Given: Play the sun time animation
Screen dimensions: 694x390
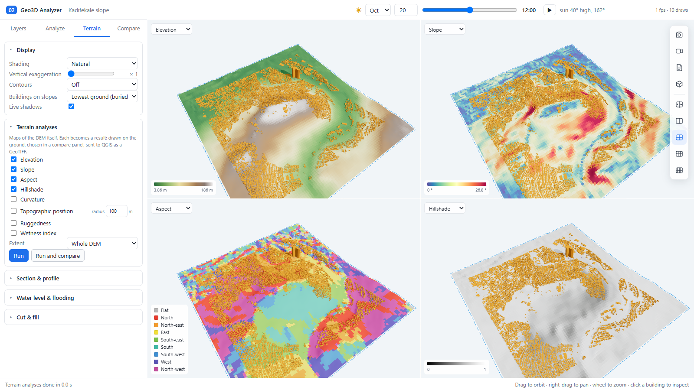Looking at the screenshot, I should 549,10.
